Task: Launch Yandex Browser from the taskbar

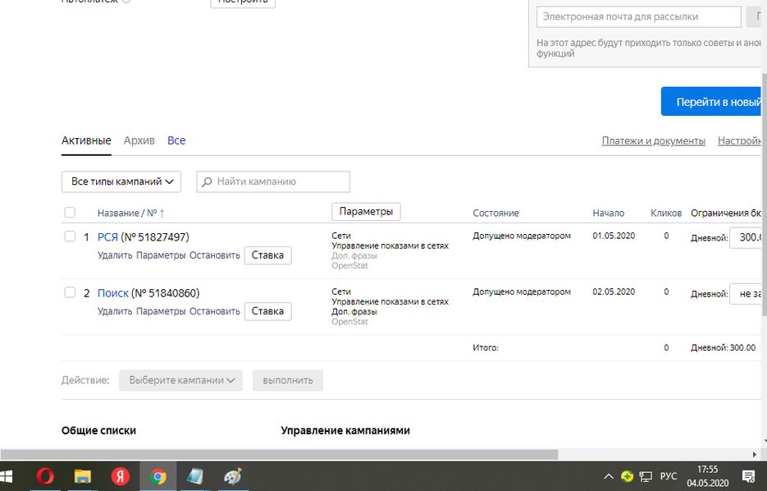Action: pyautogui.click(x=121, y=476)
